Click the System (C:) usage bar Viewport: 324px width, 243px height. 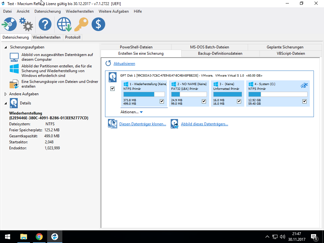point(278,94)
